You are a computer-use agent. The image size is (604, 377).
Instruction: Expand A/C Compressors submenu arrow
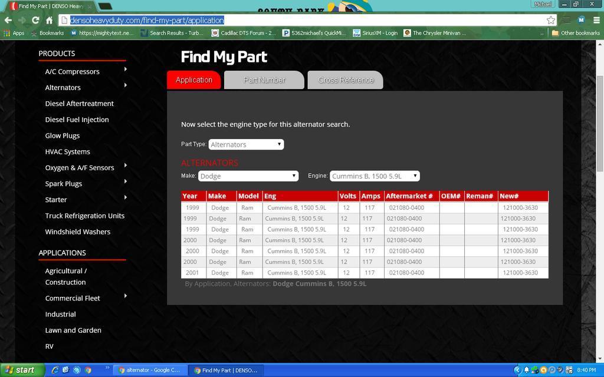(126, 70)
